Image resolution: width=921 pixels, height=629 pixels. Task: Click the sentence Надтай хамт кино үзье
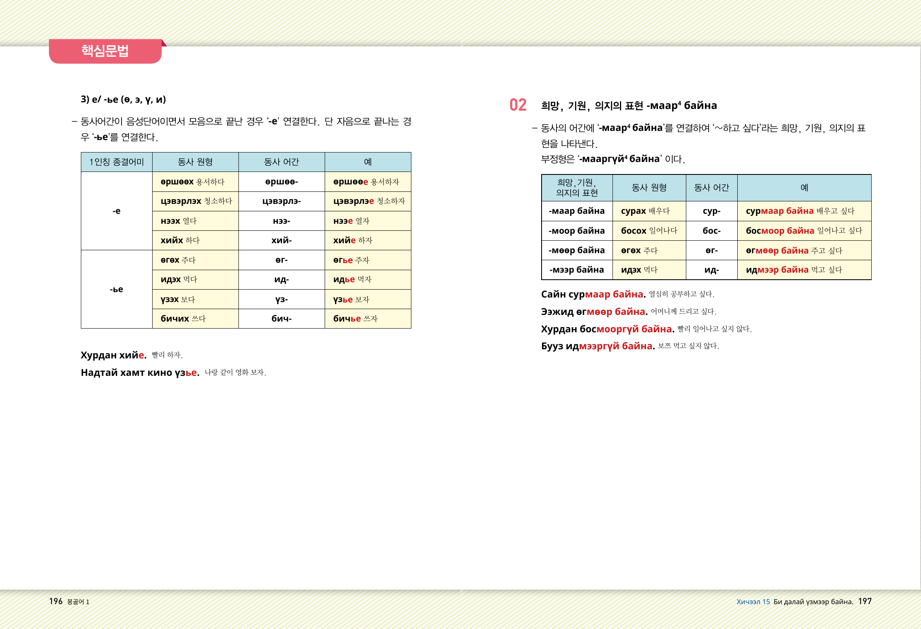pos(140,373)
